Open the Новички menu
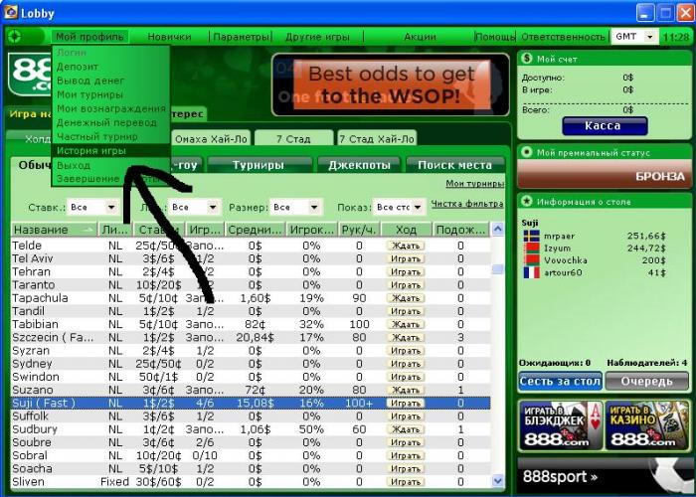Screen dimensions: 696x497 [169, 37]
